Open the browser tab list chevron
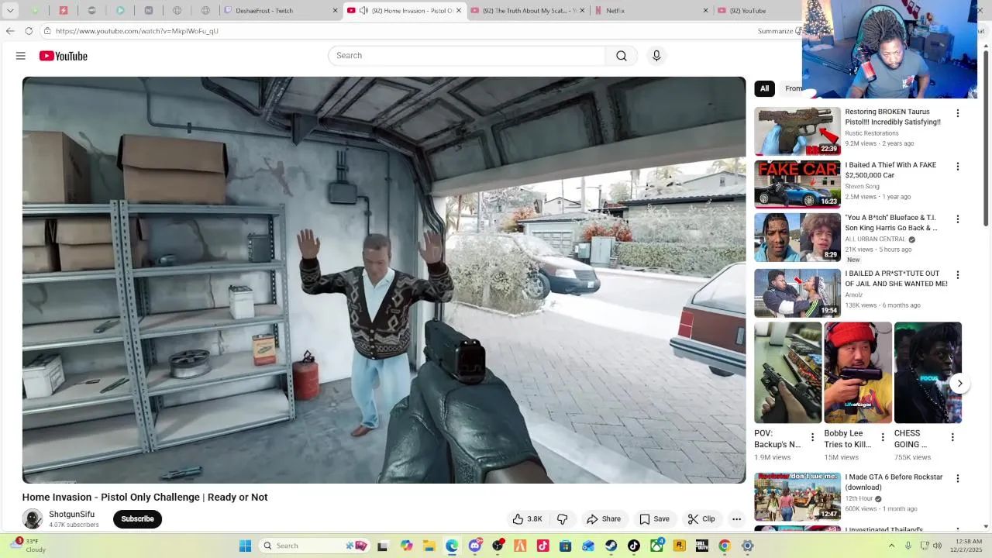Viewport: 992px width, 558px height. 10,11
